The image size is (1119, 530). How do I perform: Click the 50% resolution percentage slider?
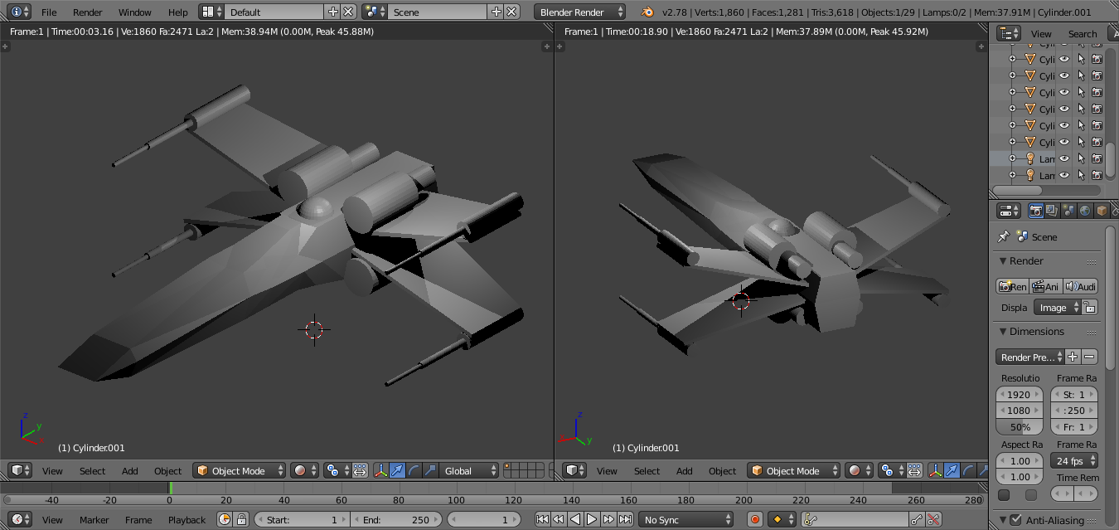pyautogui.click(x=1020, y=427)
